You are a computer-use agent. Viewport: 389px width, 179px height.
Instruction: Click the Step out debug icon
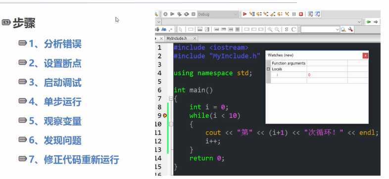click(x=273, y=14)
